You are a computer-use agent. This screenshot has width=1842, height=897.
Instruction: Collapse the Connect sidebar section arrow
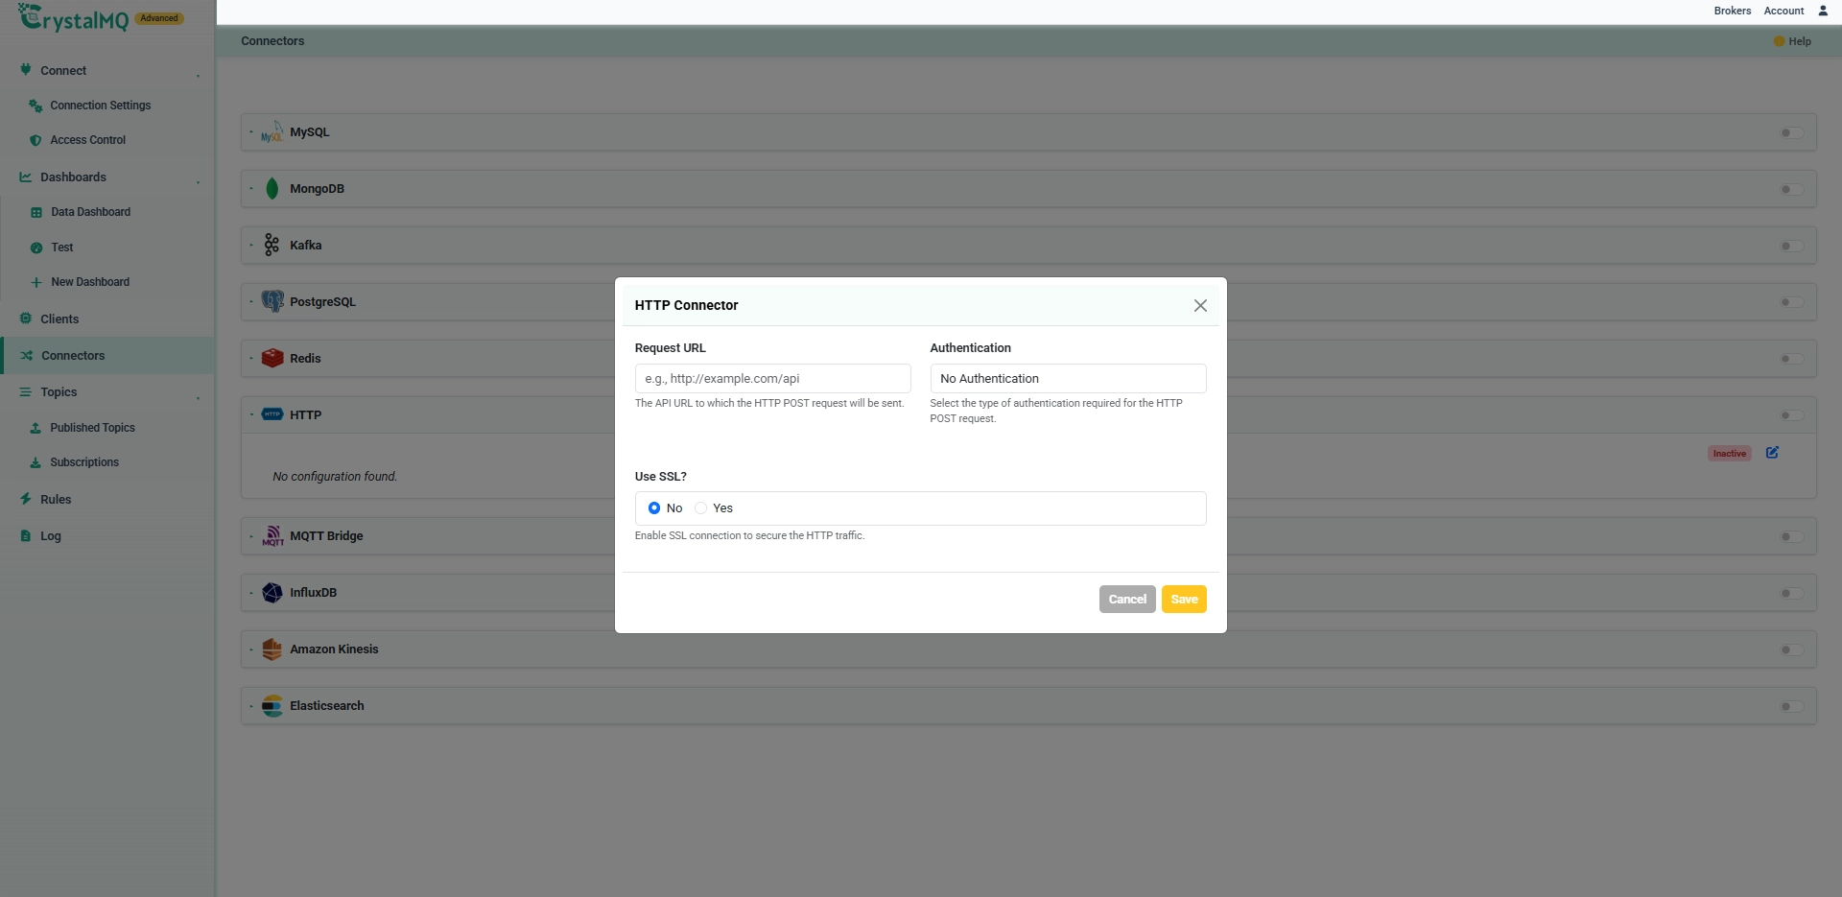coord(199,74)
